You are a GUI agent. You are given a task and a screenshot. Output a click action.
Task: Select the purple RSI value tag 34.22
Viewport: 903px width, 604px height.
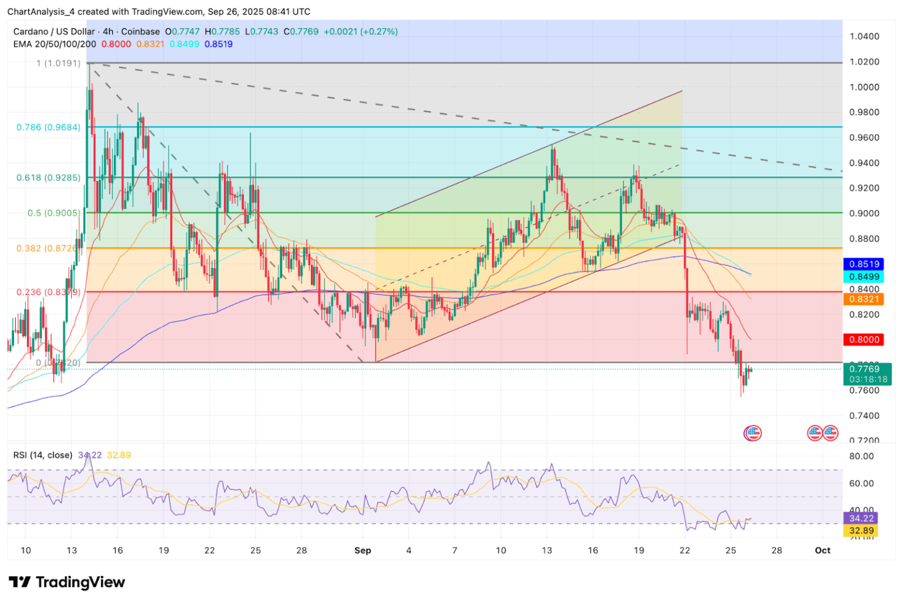click(861, 518)
